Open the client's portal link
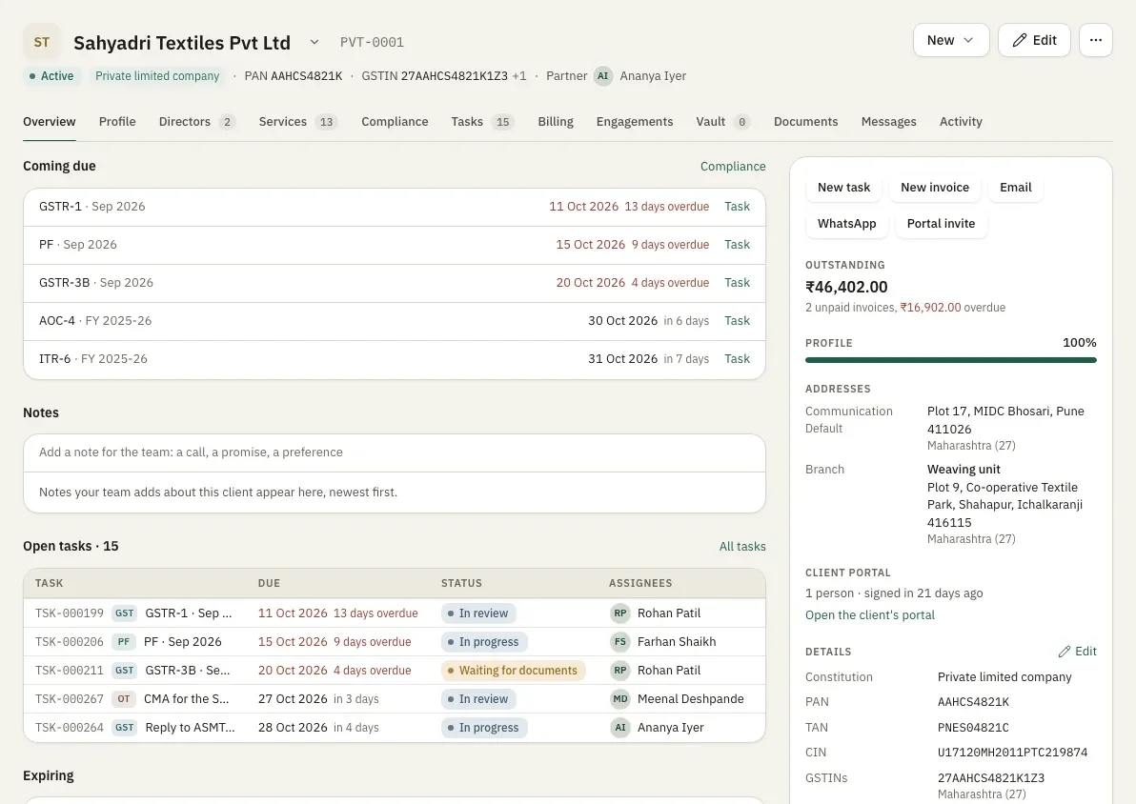Viewport: 1136px width, 804px height. click(x=870, y=615)
